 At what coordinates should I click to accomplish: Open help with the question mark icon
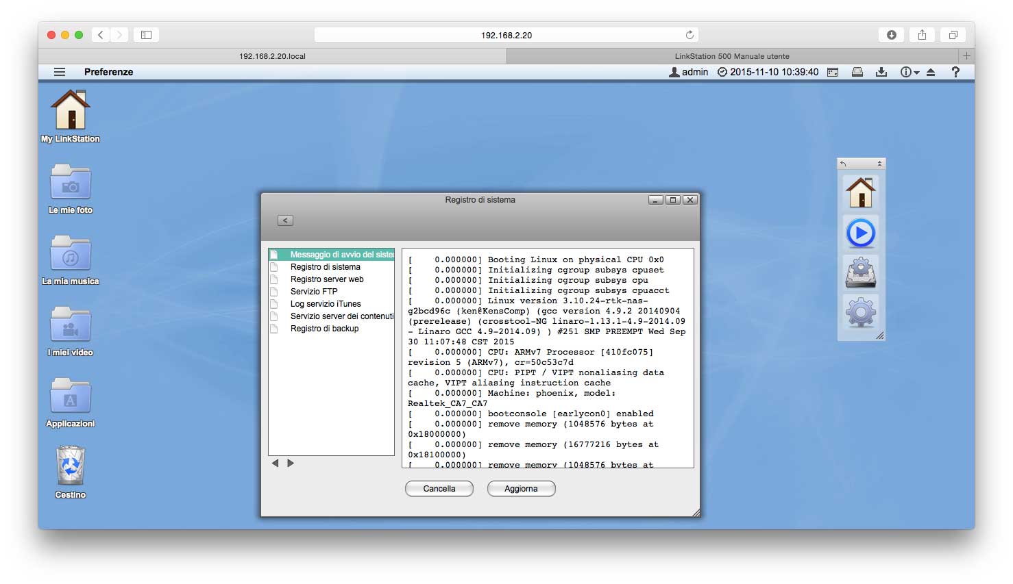click(955, 72)
